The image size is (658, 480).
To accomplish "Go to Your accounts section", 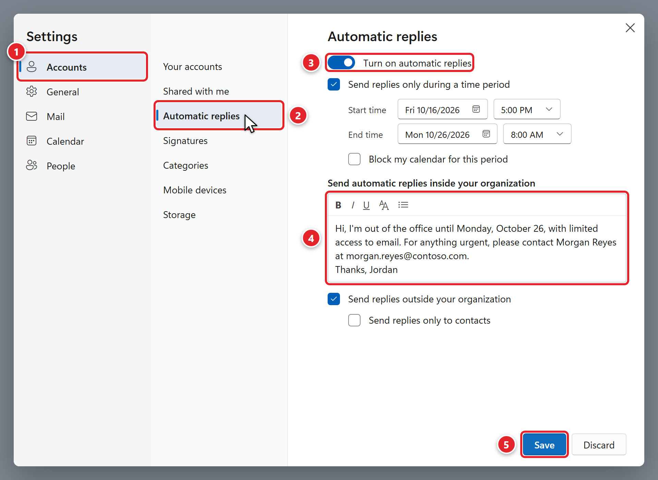I will 219,67.
